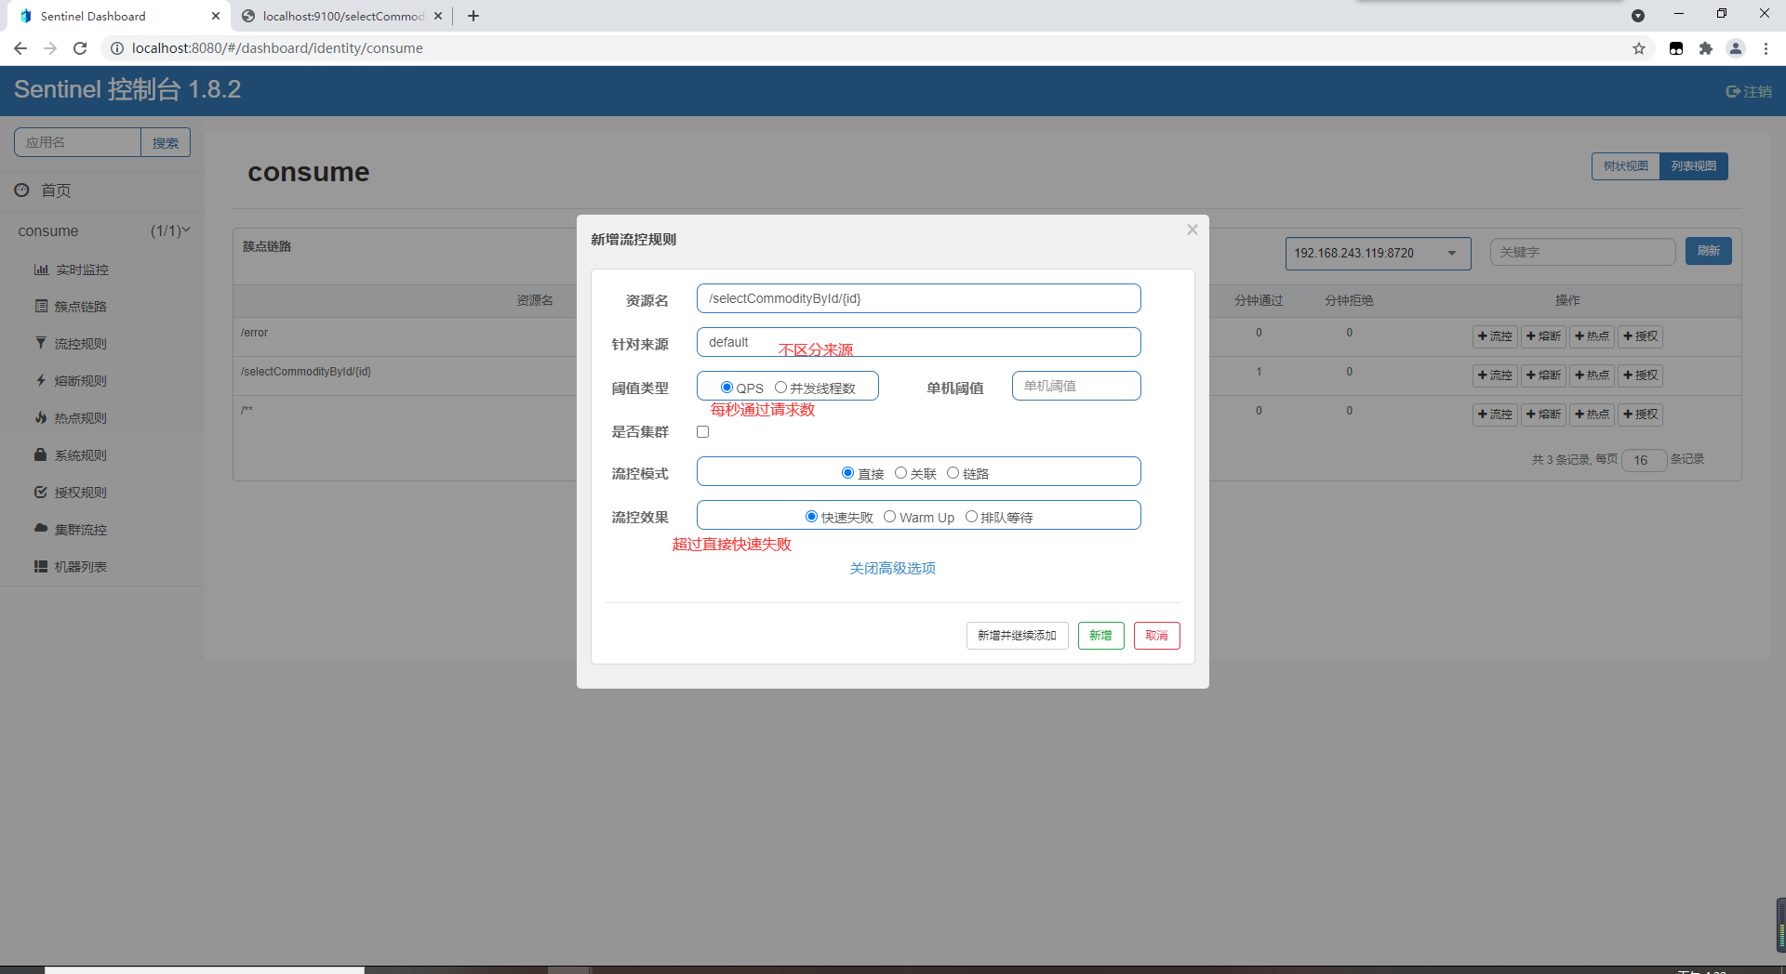Click the green 新增 button
The width and height of the screenshot is (1786, 974).
click(x=1100, y=636)
